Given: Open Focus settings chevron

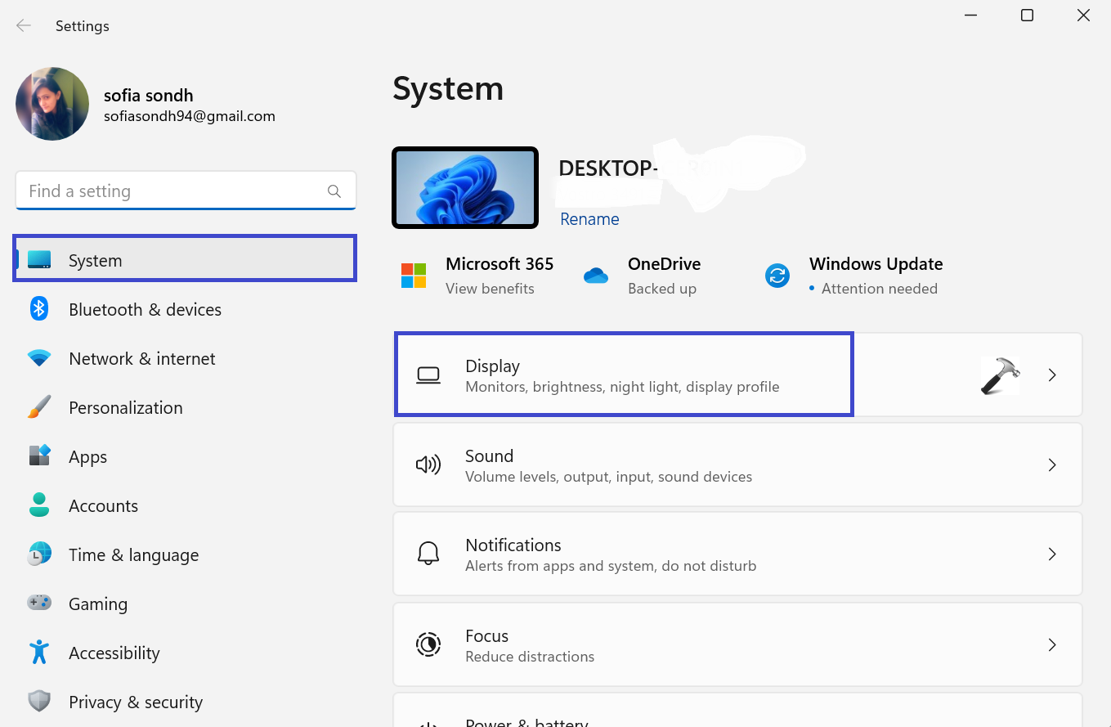Looking at the screenshot, I should click(1052, 645).
